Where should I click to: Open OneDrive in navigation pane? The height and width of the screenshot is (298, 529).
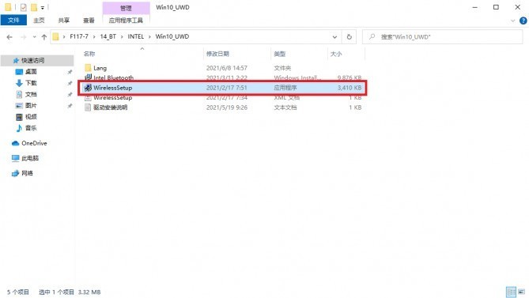tap(34, 143)
